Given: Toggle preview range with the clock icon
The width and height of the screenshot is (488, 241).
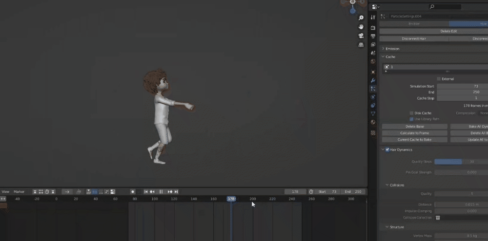Looking at the screenshot, I should pos(311,192).
